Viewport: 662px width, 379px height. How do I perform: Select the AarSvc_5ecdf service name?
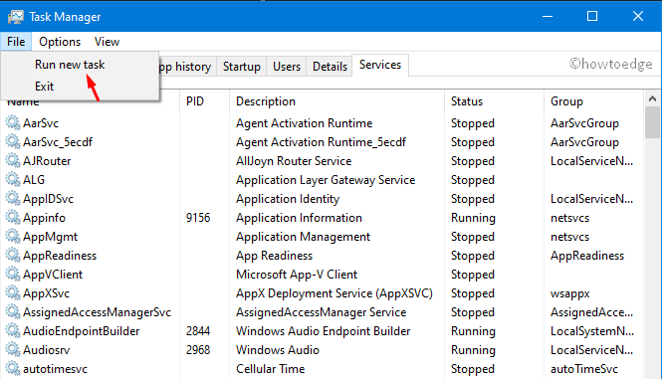pyautogui.click(x=58, y=142)
